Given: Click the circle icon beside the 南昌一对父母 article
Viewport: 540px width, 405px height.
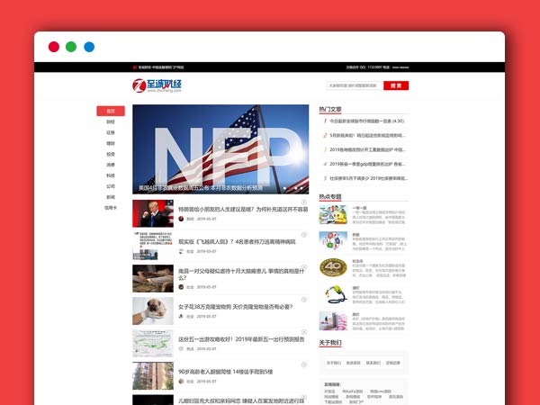Looking at the screenshot, I should click(304, 267).
